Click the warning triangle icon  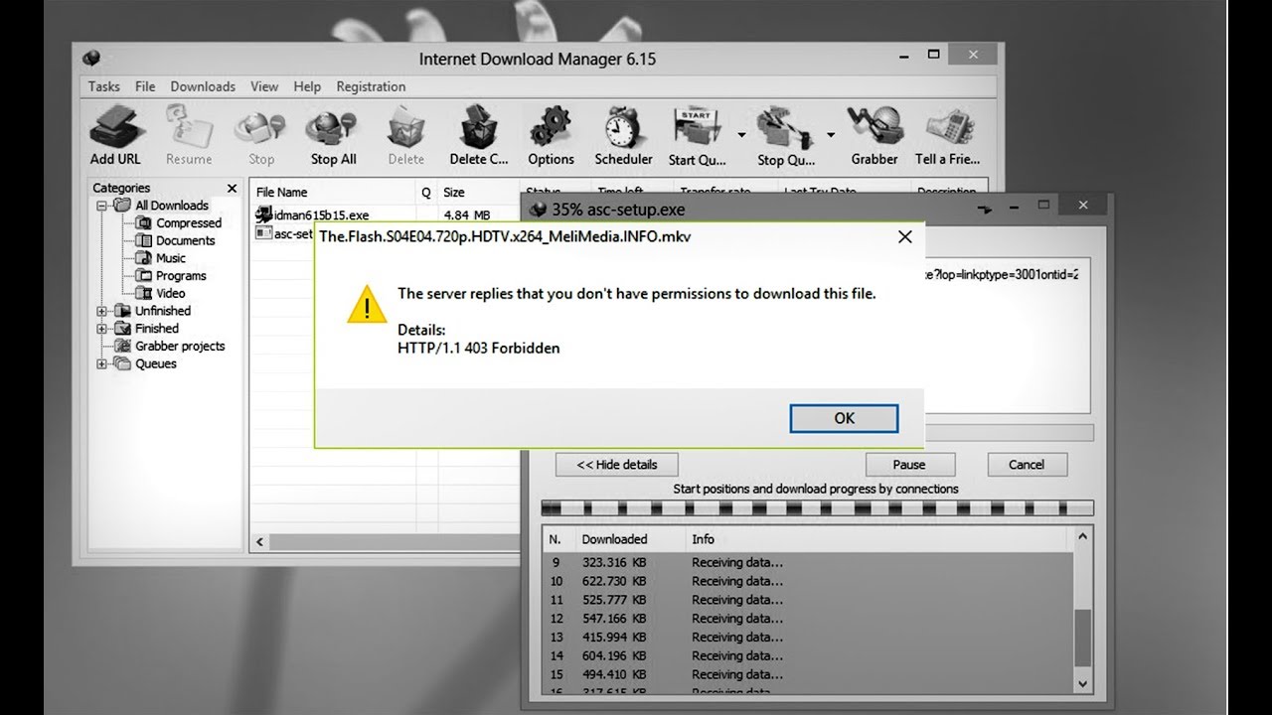pyautogui.click(x=367, y=304)
